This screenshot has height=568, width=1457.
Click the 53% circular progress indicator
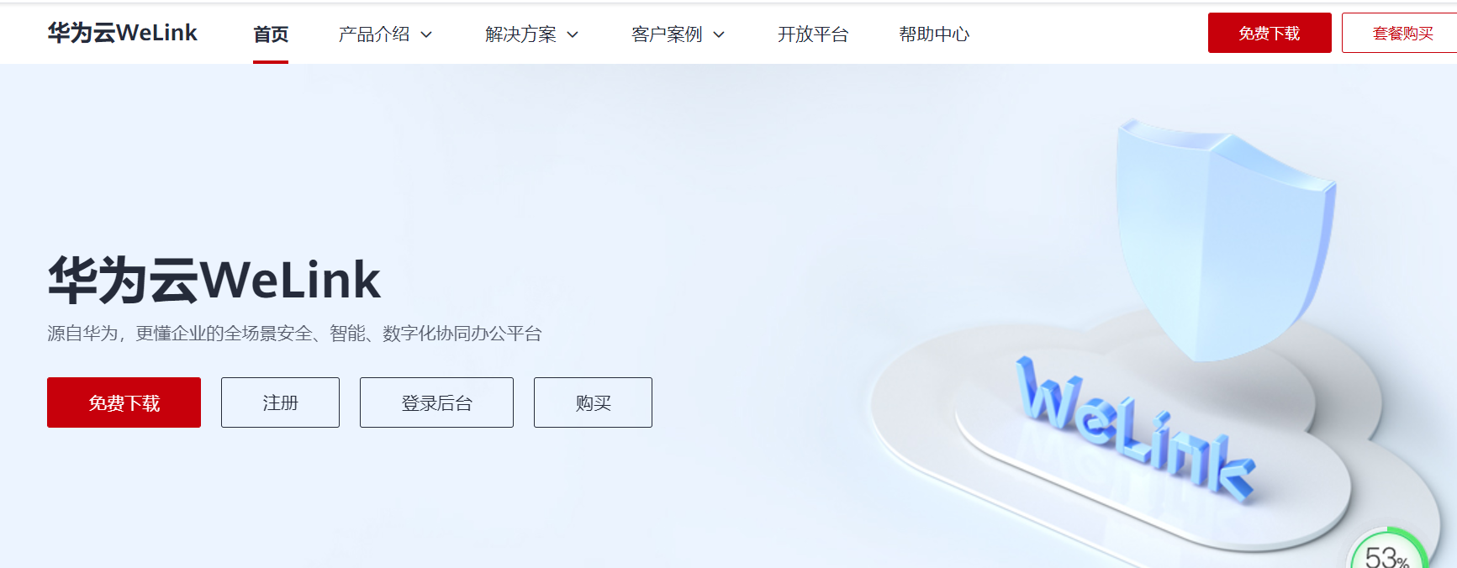point(1388,551)
